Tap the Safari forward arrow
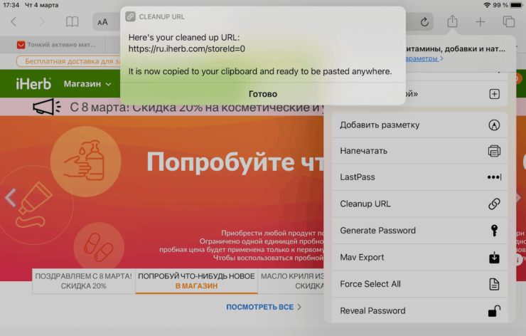The width and height of the screenshot is (526, 336). coord(41,22)
